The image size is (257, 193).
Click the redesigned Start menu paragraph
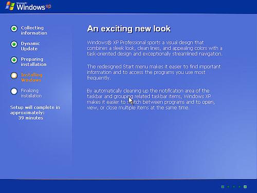154,72
